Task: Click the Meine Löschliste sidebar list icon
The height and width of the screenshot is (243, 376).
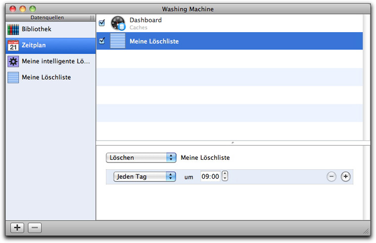Action: pyautogui.click(x=13, y=78)
